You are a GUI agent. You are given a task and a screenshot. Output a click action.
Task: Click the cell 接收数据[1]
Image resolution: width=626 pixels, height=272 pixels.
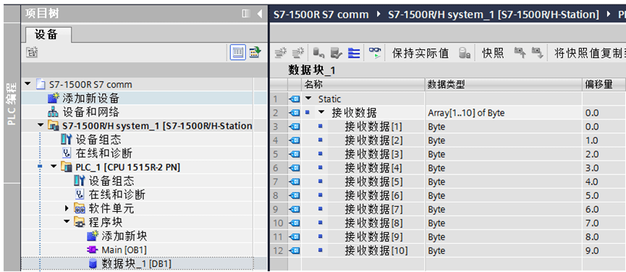[373, 127]
